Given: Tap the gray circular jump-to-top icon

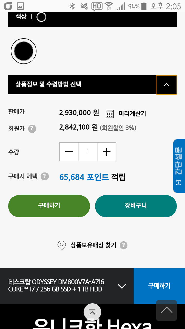Looking at the screenshot, I should (92, 312).
